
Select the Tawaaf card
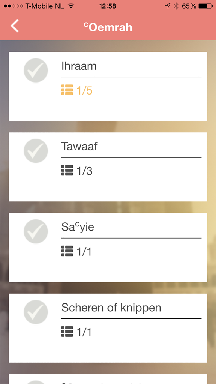[108, 167]
